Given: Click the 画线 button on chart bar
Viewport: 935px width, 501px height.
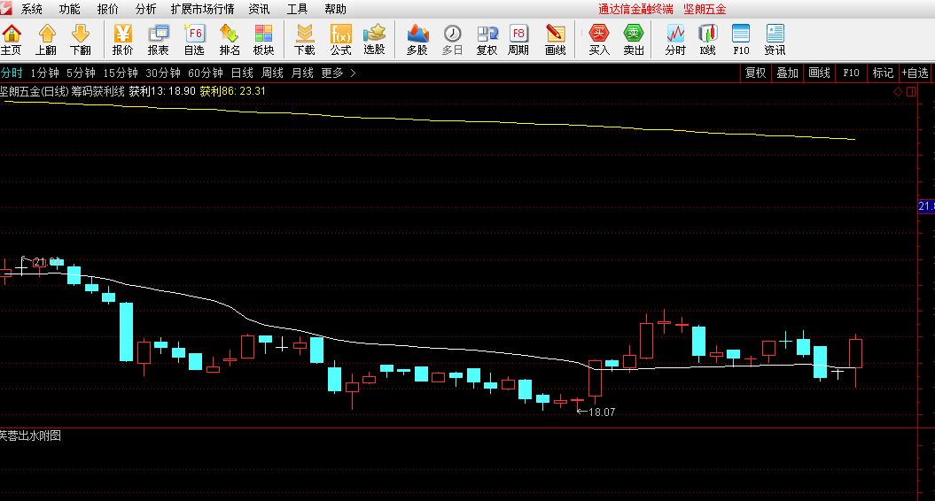Looking at the screenshot, I should click(819, 73).
